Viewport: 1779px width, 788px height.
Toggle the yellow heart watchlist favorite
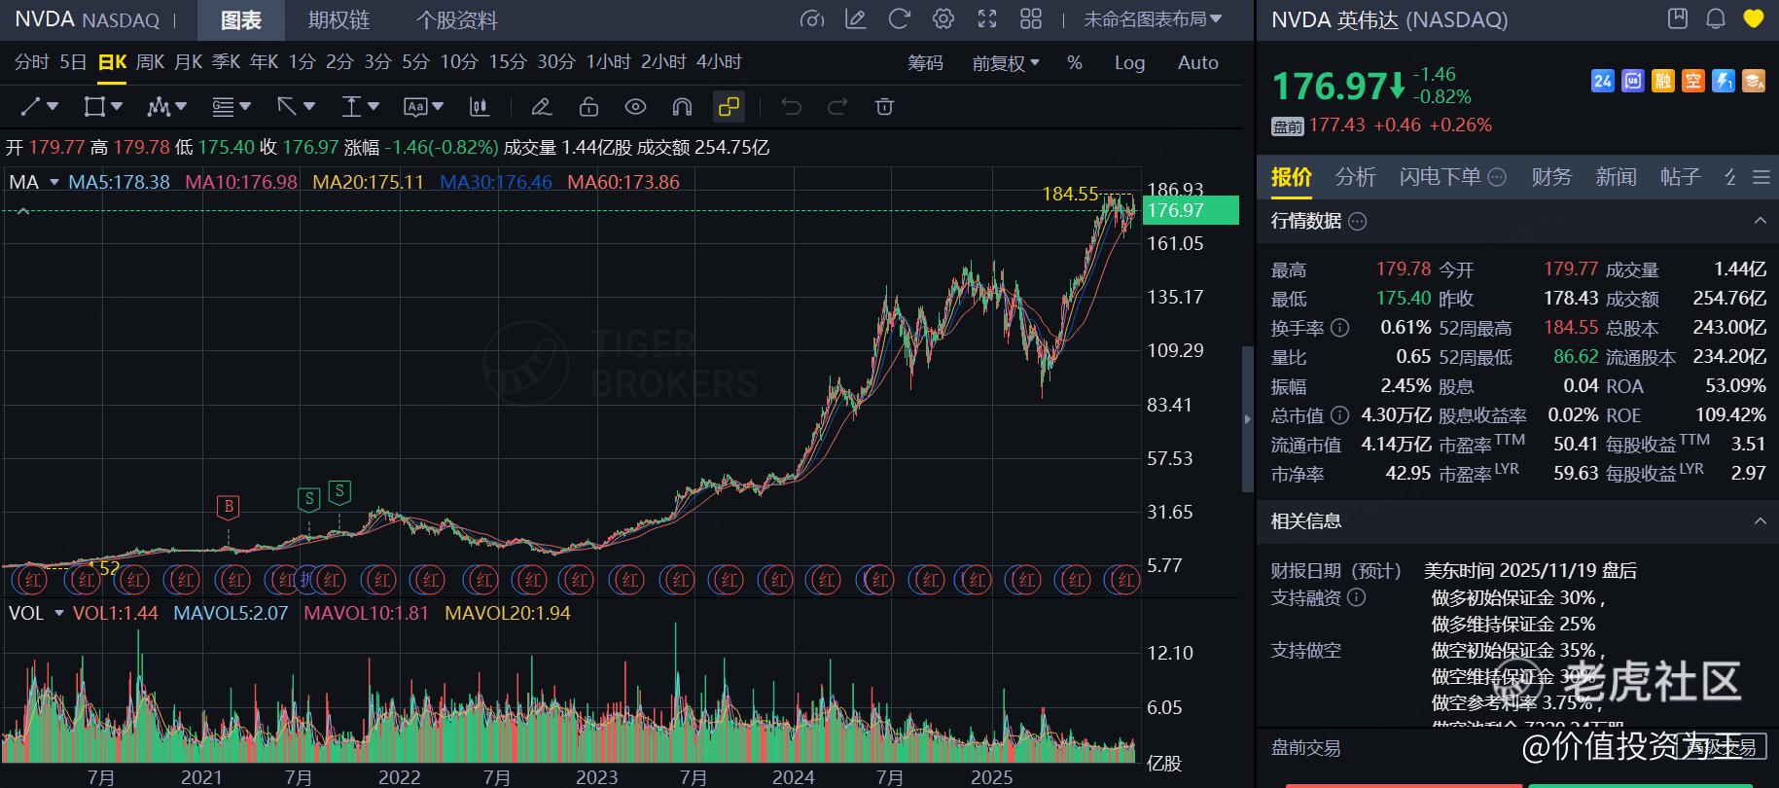[1753, 18]
